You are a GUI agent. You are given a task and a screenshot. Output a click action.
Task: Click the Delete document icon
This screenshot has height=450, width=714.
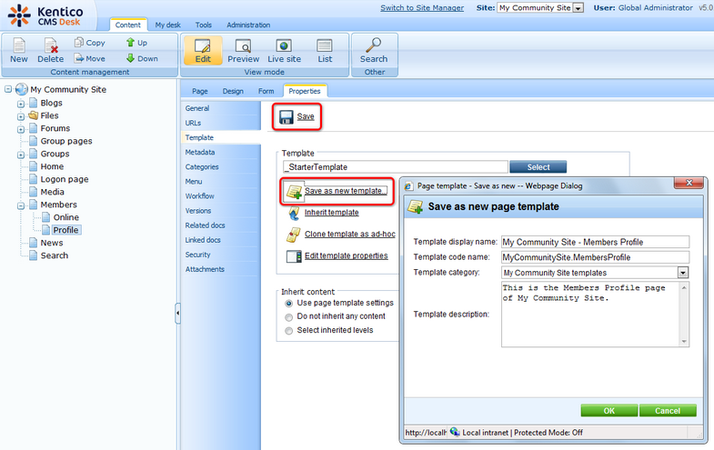[x=50, y=45]
